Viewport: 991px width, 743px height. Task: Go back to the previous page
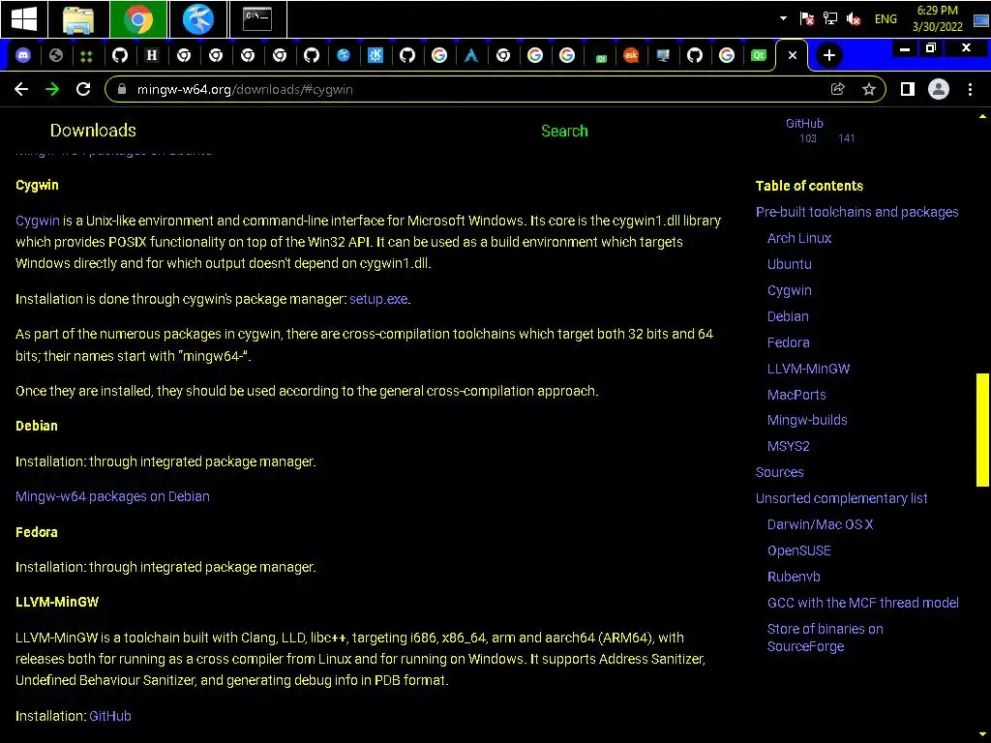21,89
